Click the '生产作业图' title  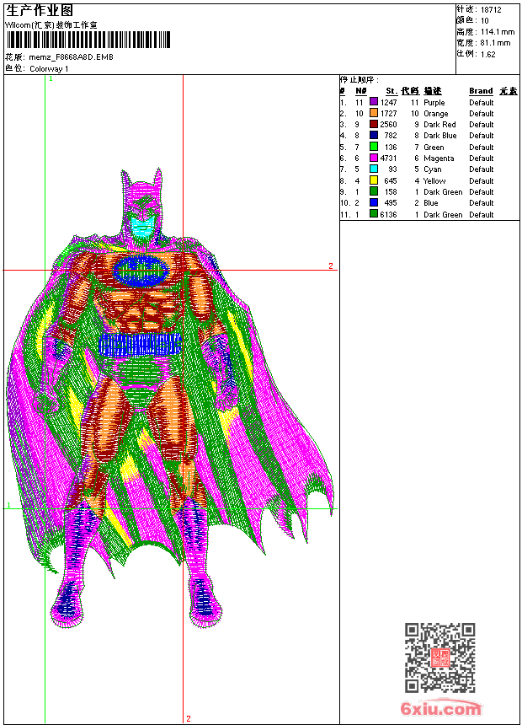[x=39, y=11]
